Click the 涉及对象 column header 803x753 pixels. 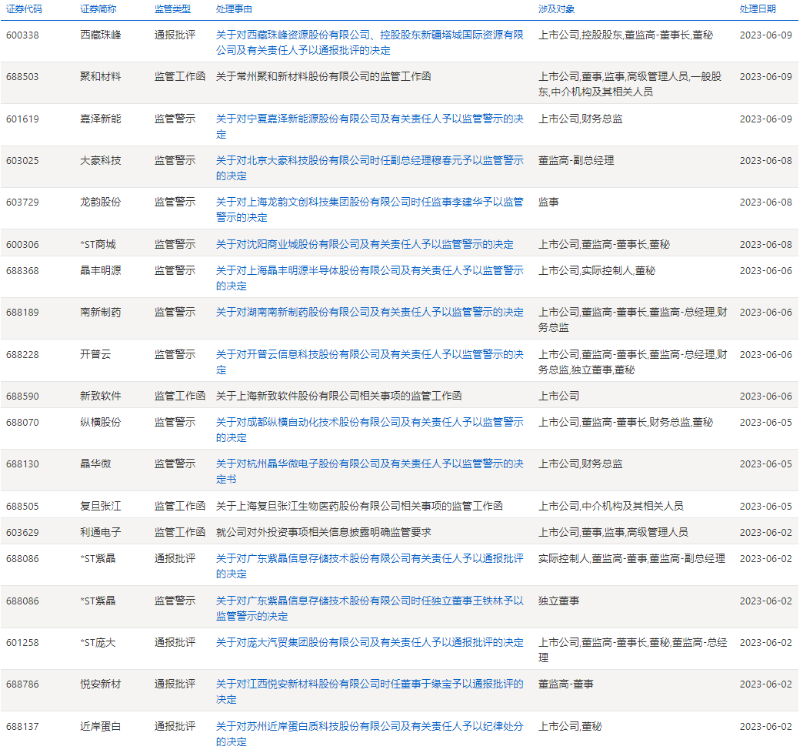coord(557,9)
